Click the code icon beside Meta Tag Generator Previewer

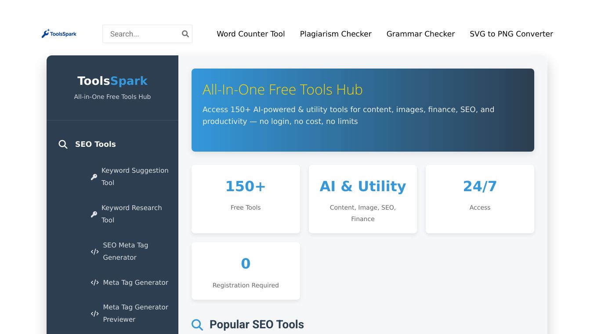tap(94, 313)
